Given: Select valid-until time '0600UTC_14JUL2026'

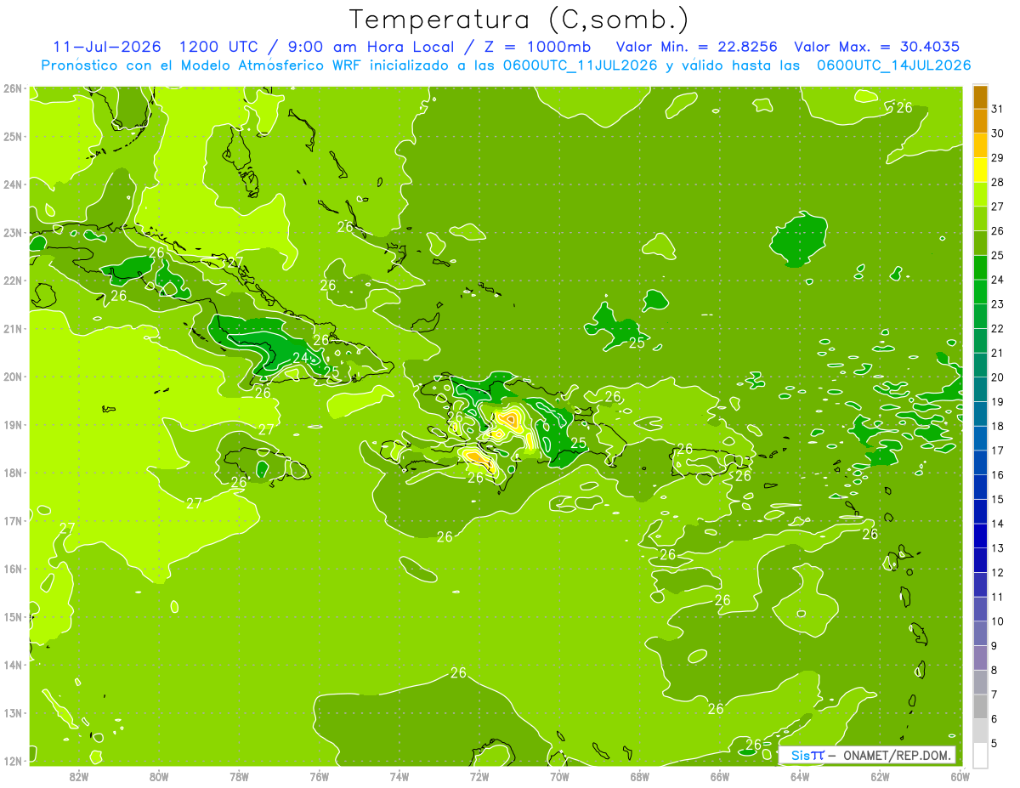Looking at the screenshot, I should pos(893,65).
